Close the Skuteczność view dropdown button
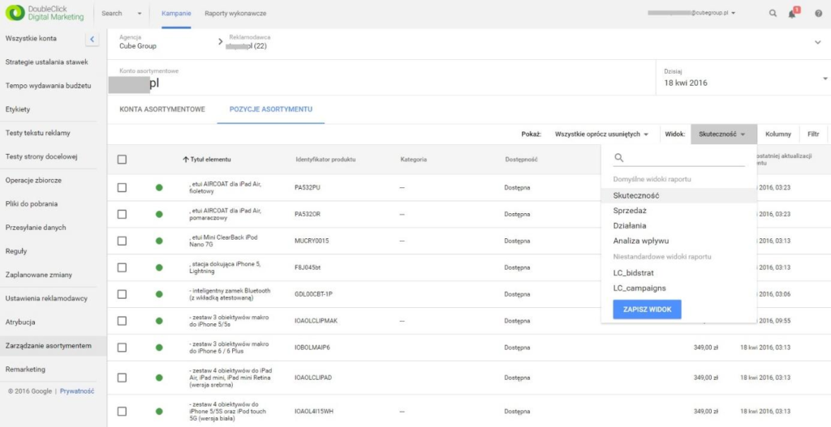This screenshot has width=831, height=427. [x=723, y=135]
